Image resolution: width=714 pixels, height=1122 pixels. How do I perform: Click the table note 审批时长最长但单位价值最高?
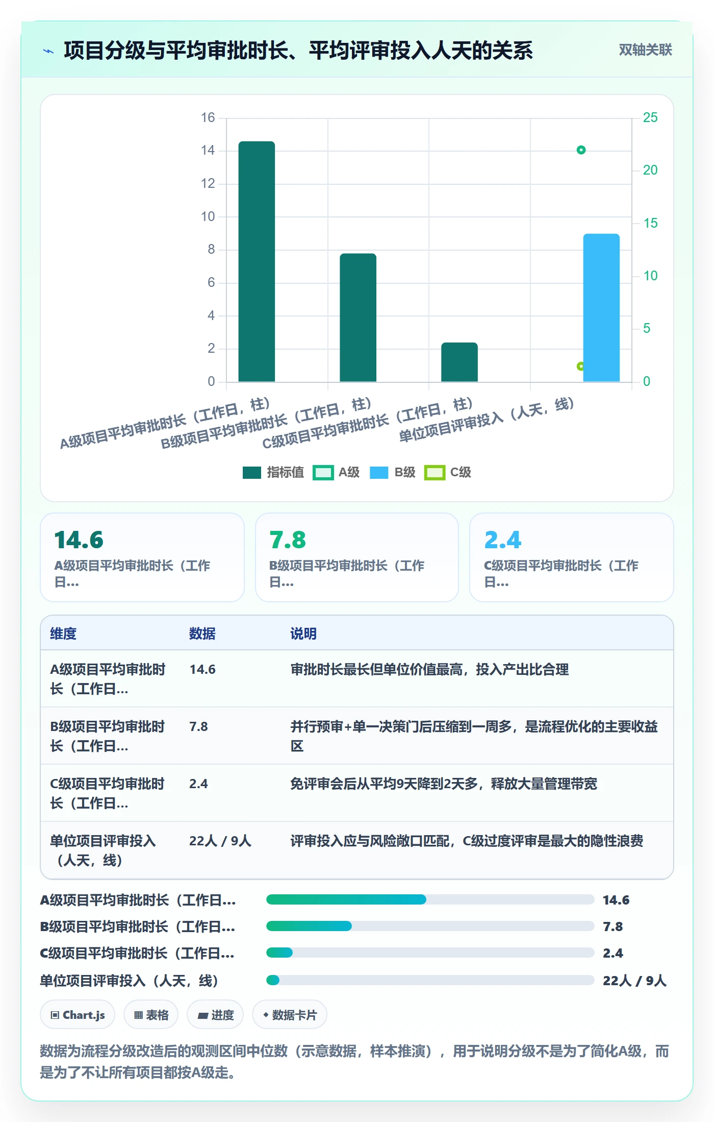429,669
